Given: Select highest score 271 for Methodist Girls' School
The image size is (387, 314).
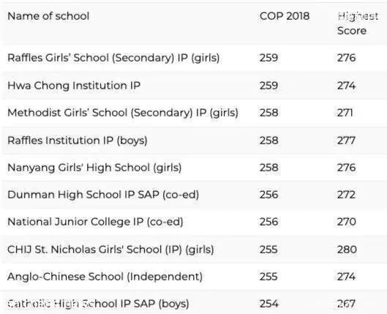Looking at the screenshot, I should tap(345, 113).
